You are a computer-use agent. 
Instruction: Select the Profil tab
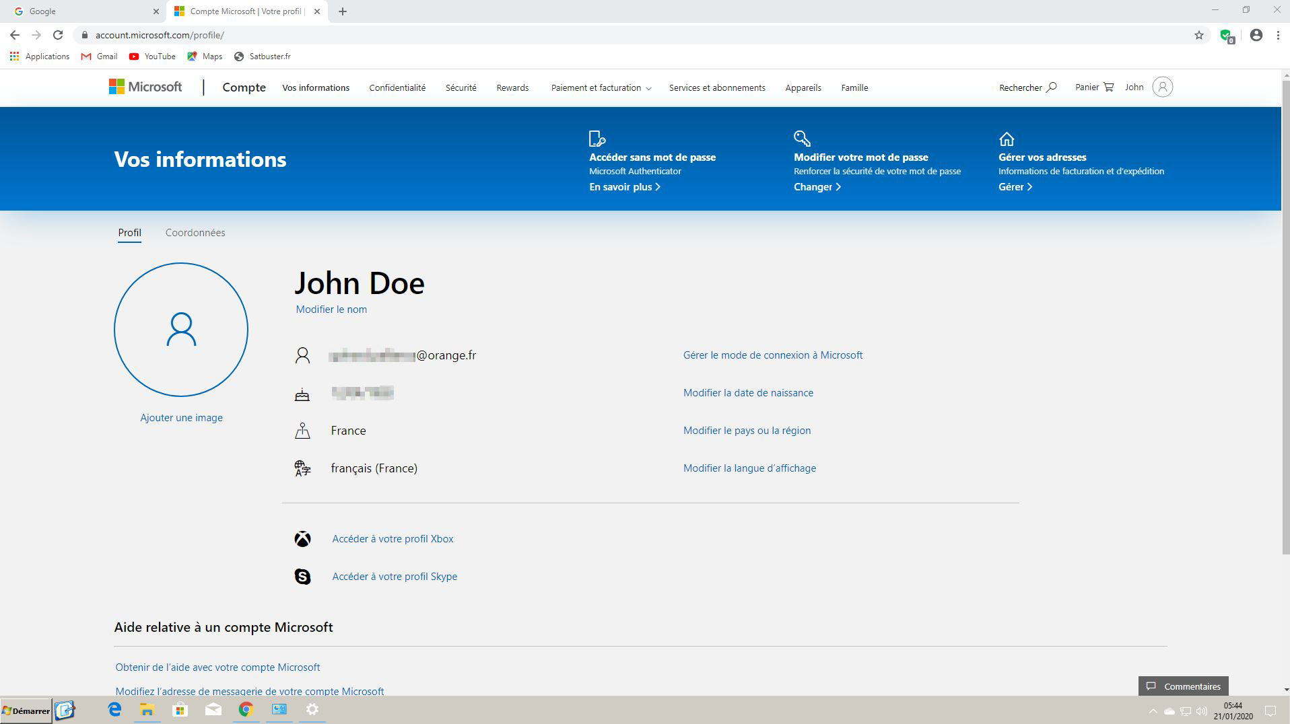point(129,233)
